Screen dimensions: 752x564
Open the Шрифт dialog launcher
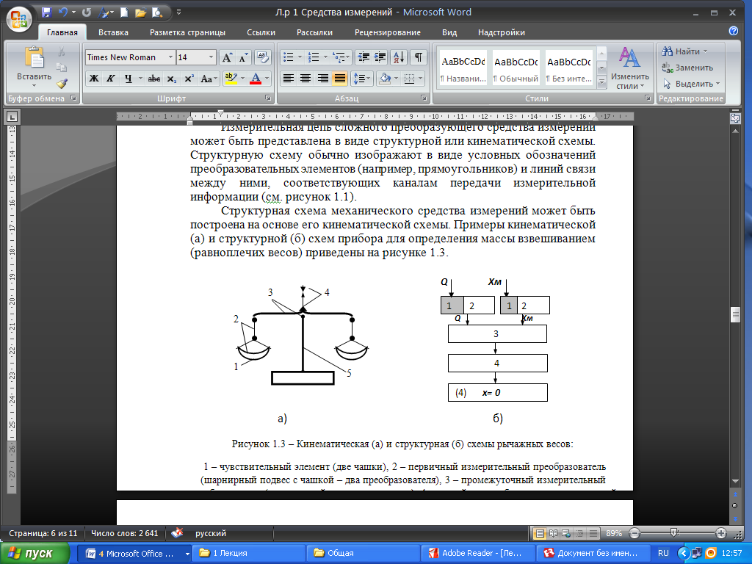(x=268, y=98)
